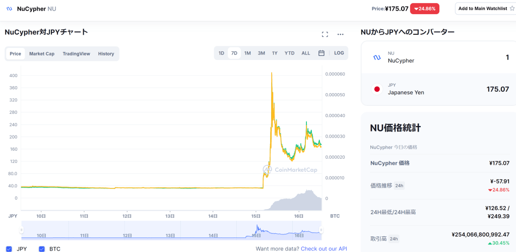Click Add to Main Watchlist button

click(482, 9)
